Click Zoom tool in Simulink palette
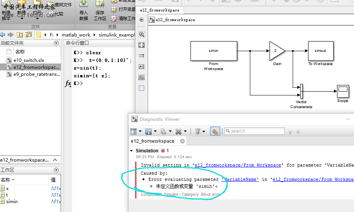 [142, 35]
